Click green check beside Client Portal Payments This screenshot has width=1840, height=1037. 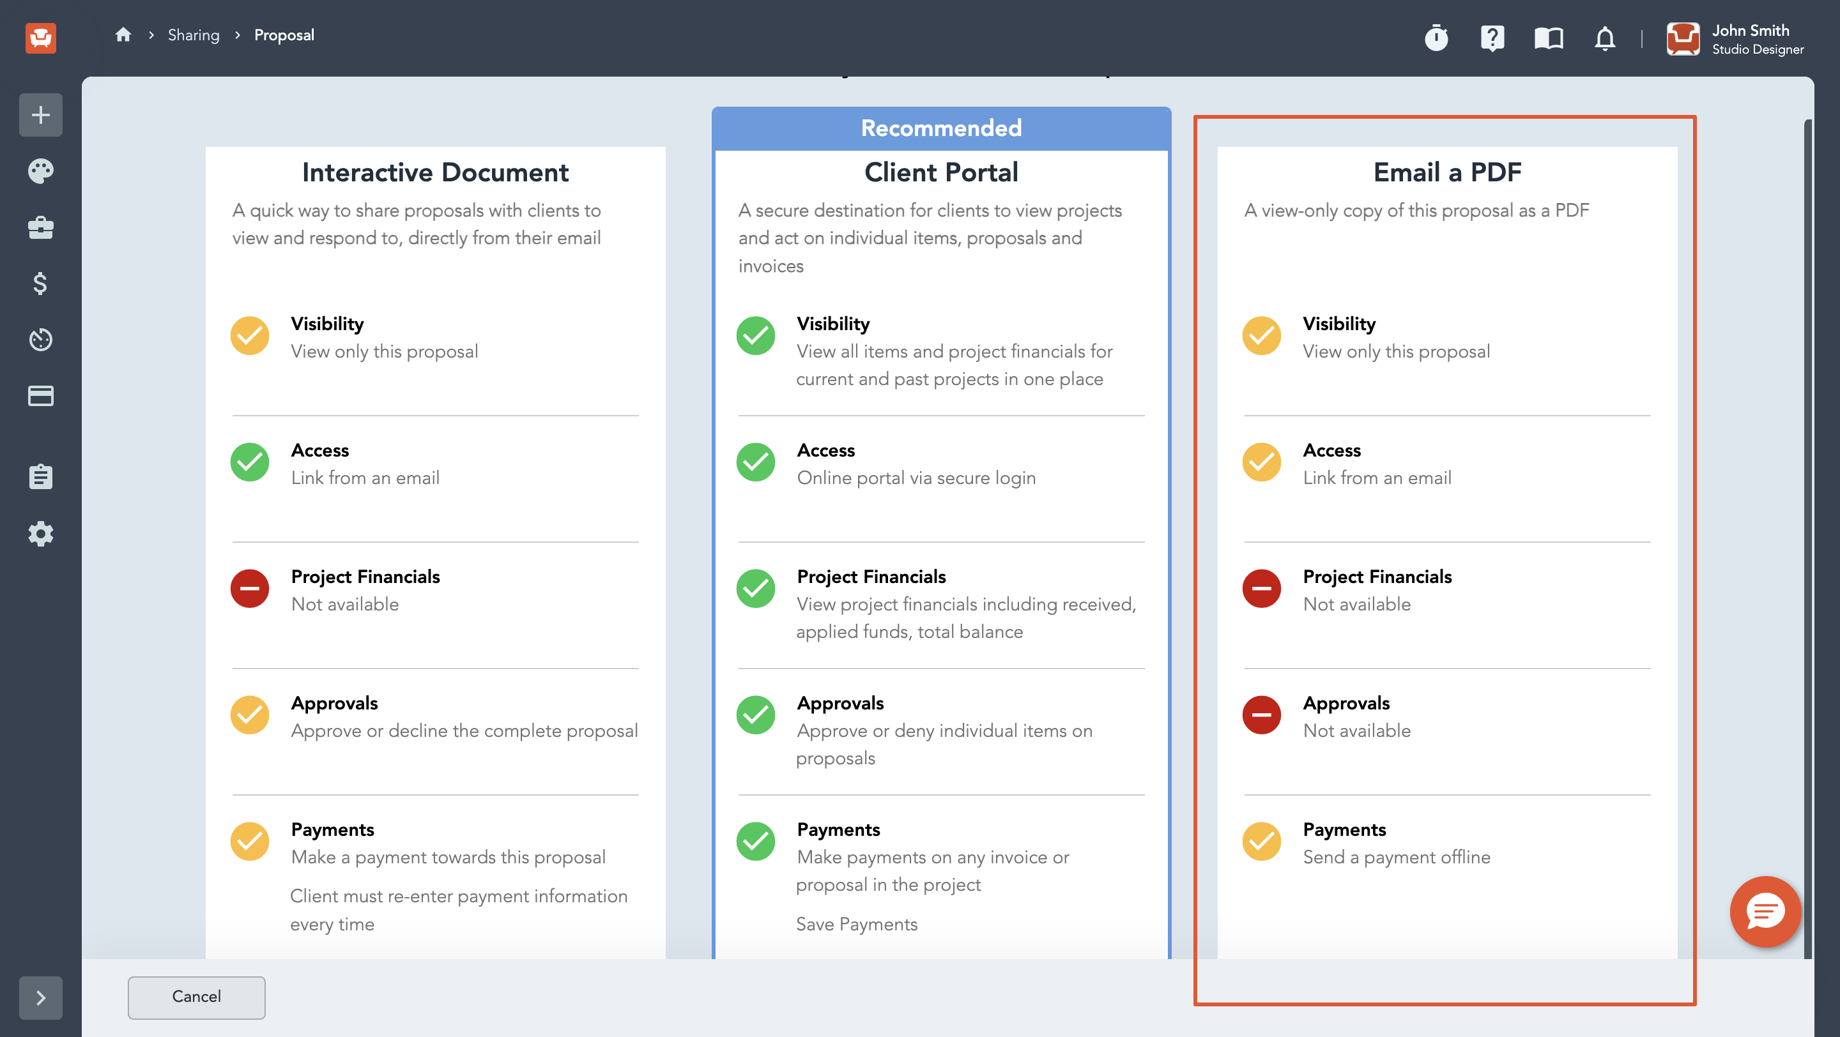pyautogui.click(x=756, y=841)
